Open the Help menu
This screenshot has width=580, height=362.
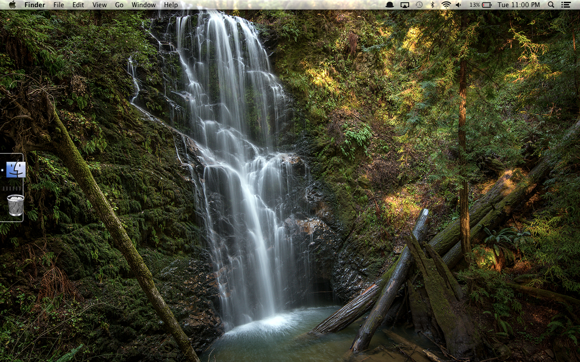pyautogui.click(x=171, y=5)
